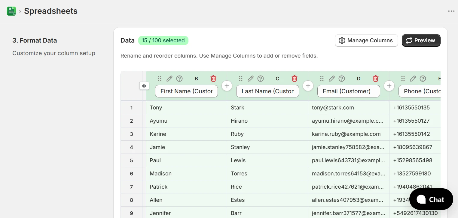Click the help icon for column D
This screenshot has height=218, width=458.
(342, 79)
